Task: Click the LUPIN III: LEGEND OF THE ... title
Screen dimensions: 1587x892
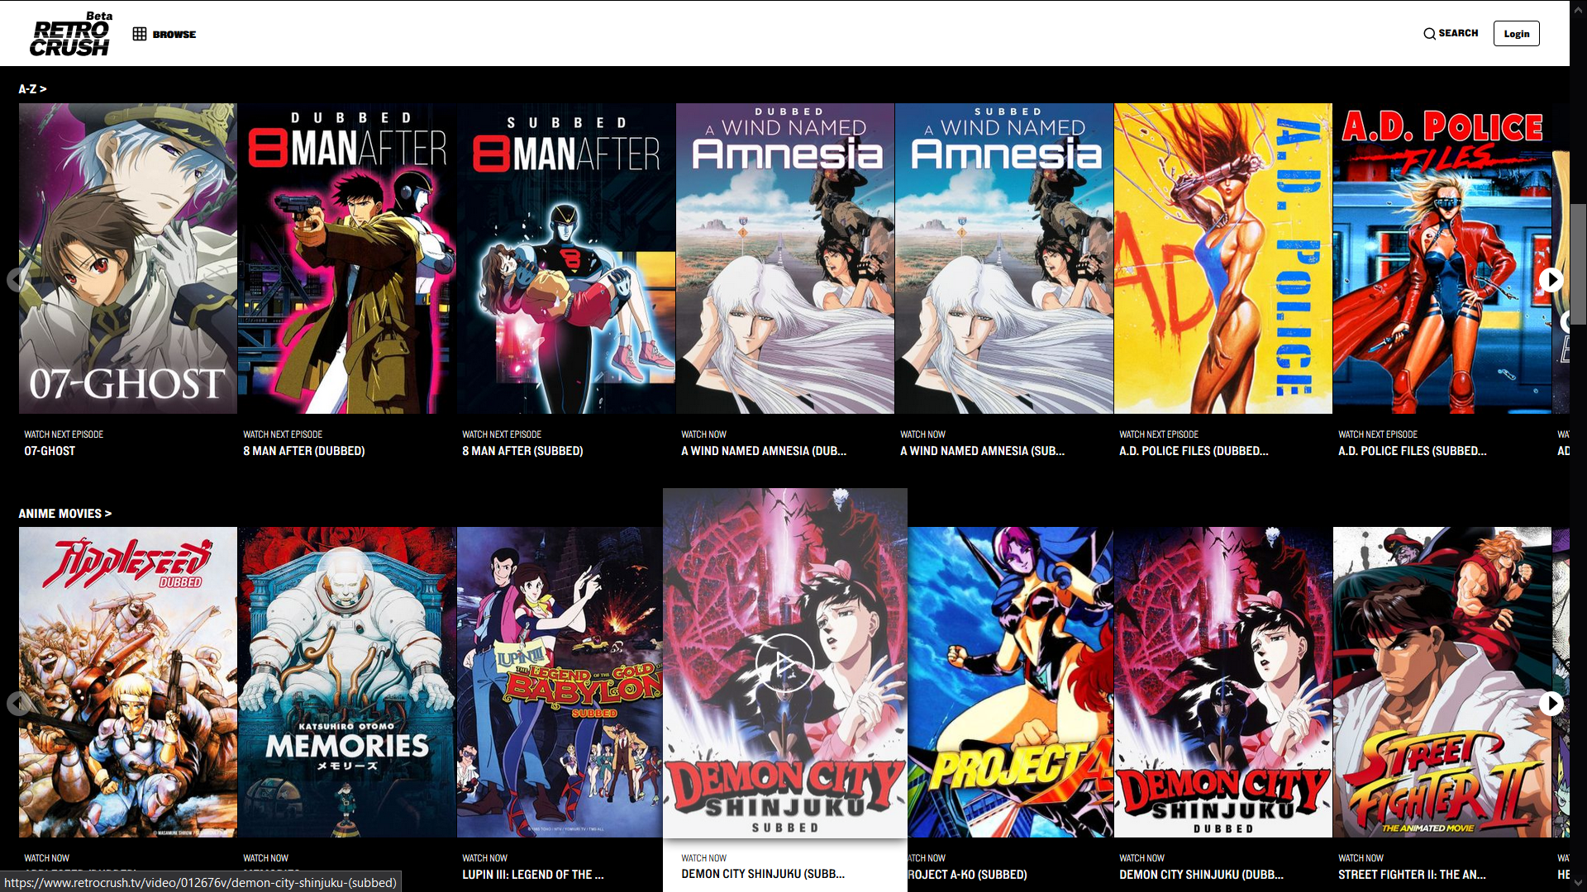Action: (533, 875)
